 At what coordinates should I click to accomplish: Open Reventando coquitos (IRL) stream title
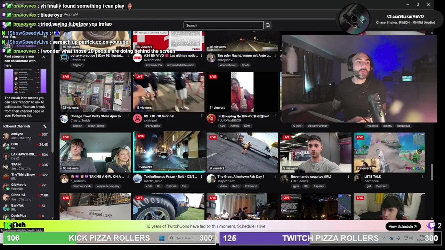[x=311, y=177]
